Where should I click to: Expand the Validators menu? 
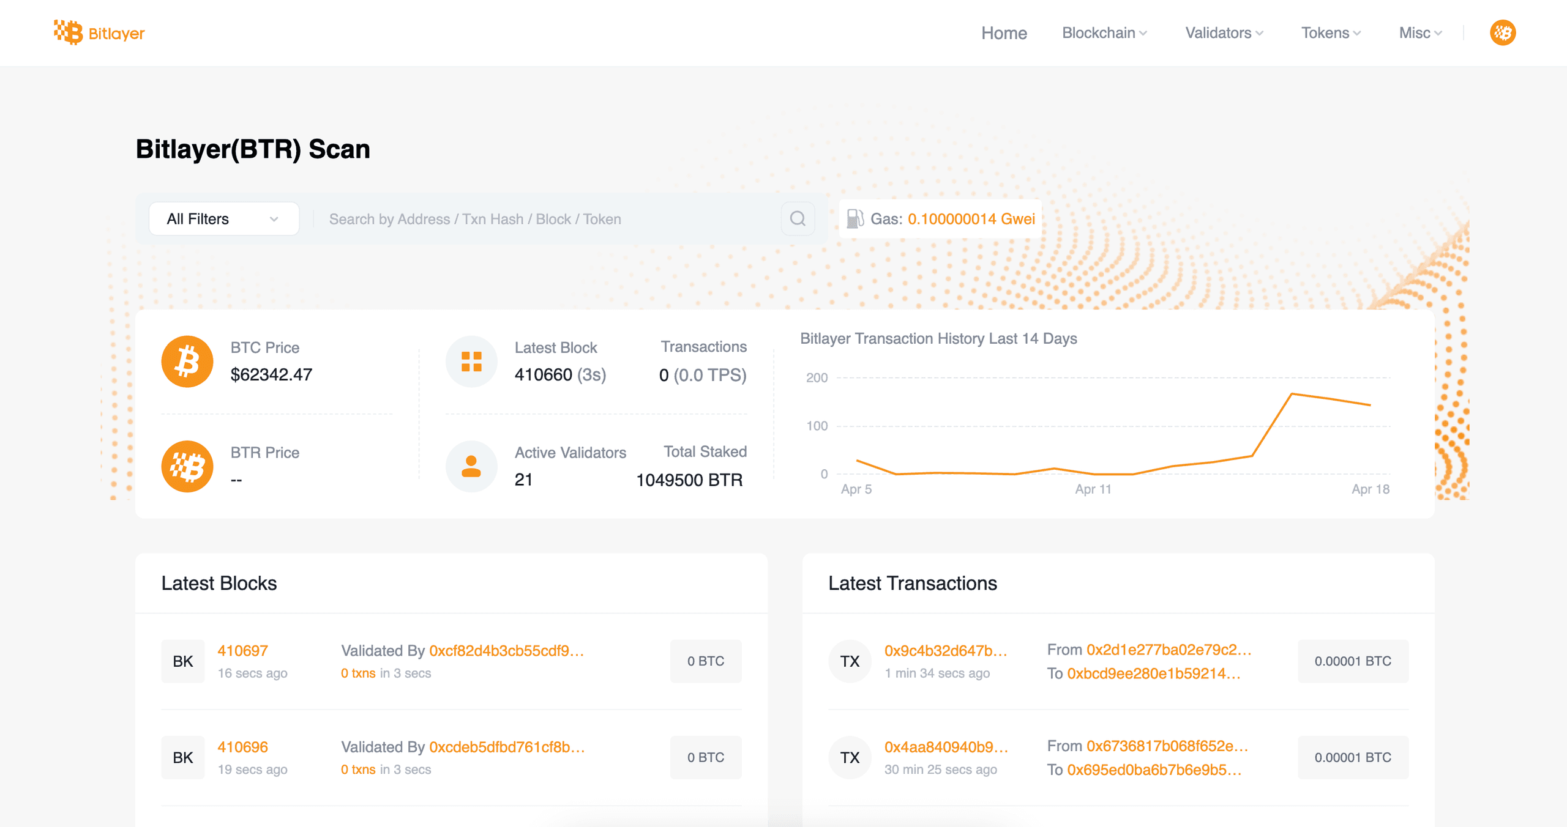tap(1224, 33)
